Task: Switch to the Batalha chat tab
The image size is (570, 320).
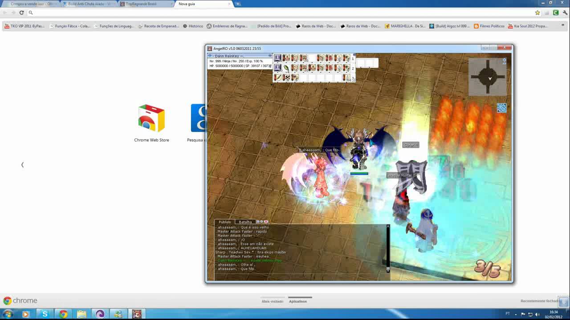Action: 245,222
